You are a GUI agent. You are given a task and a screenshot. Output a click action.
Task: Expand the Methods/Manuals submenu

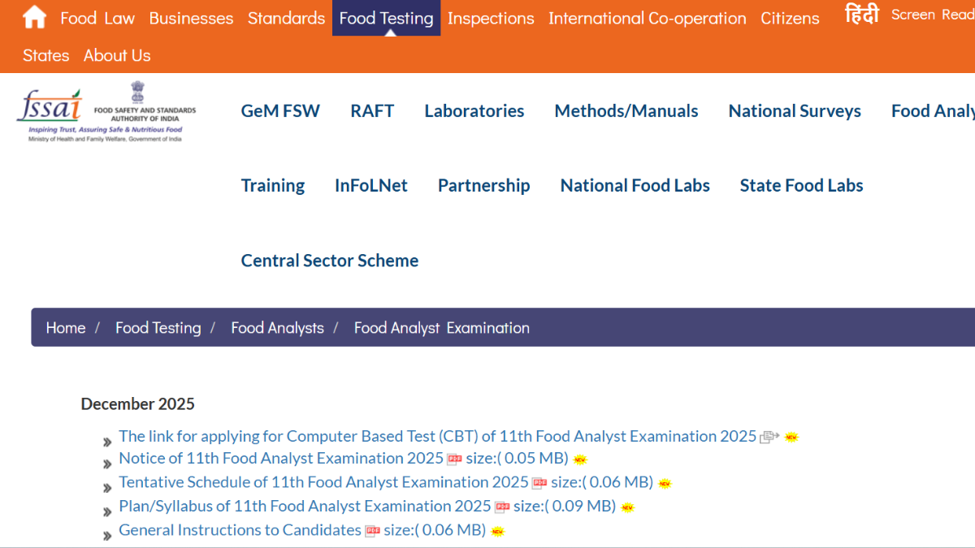coord(626,111)
